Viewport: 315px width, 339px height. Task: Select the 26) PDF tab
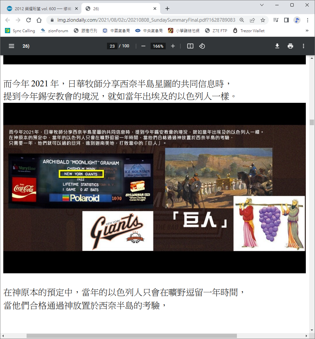coord(121,9)
